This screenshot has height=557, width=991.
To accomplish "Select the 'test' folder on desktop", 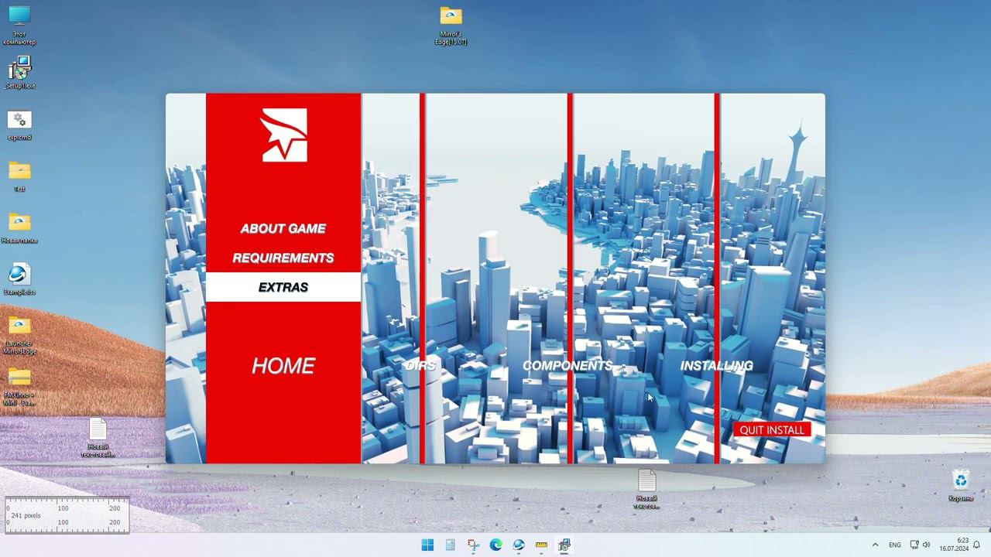I will point(19,176).
